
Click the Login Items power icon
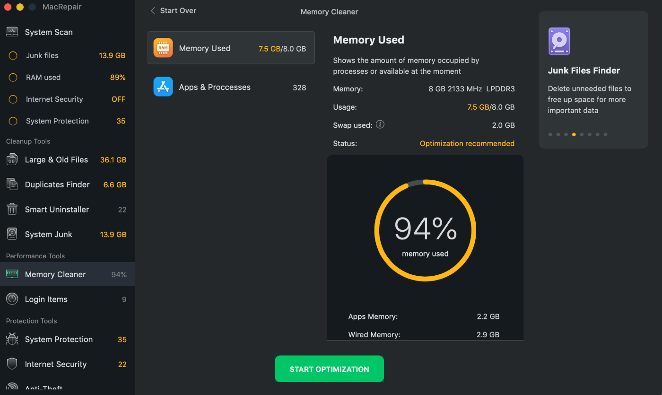point(12,299)
